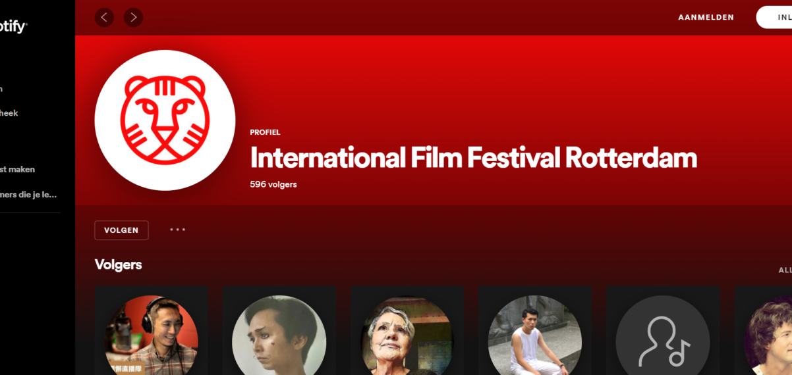
Task: Show all followers via the Alles link
Action: pyautogui.click(x=785, y=270)
